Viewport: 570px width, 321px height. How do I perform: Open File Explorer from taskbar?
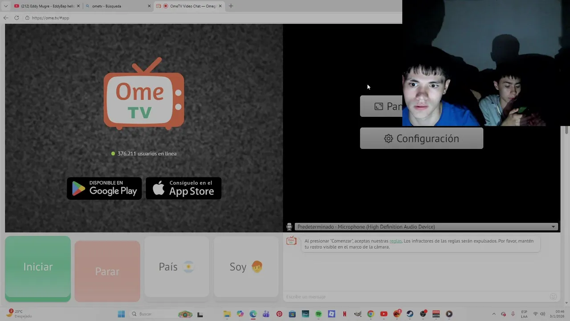pyautogui.click(x=227, y=314)
